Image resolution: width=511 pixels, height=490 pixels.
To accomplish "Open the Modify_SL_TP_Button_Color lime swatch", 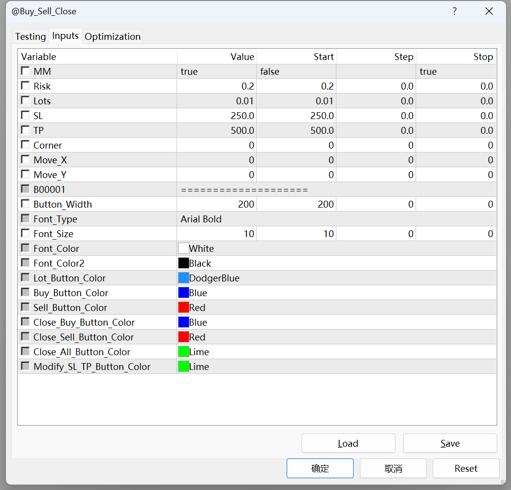I will (183, 367).
